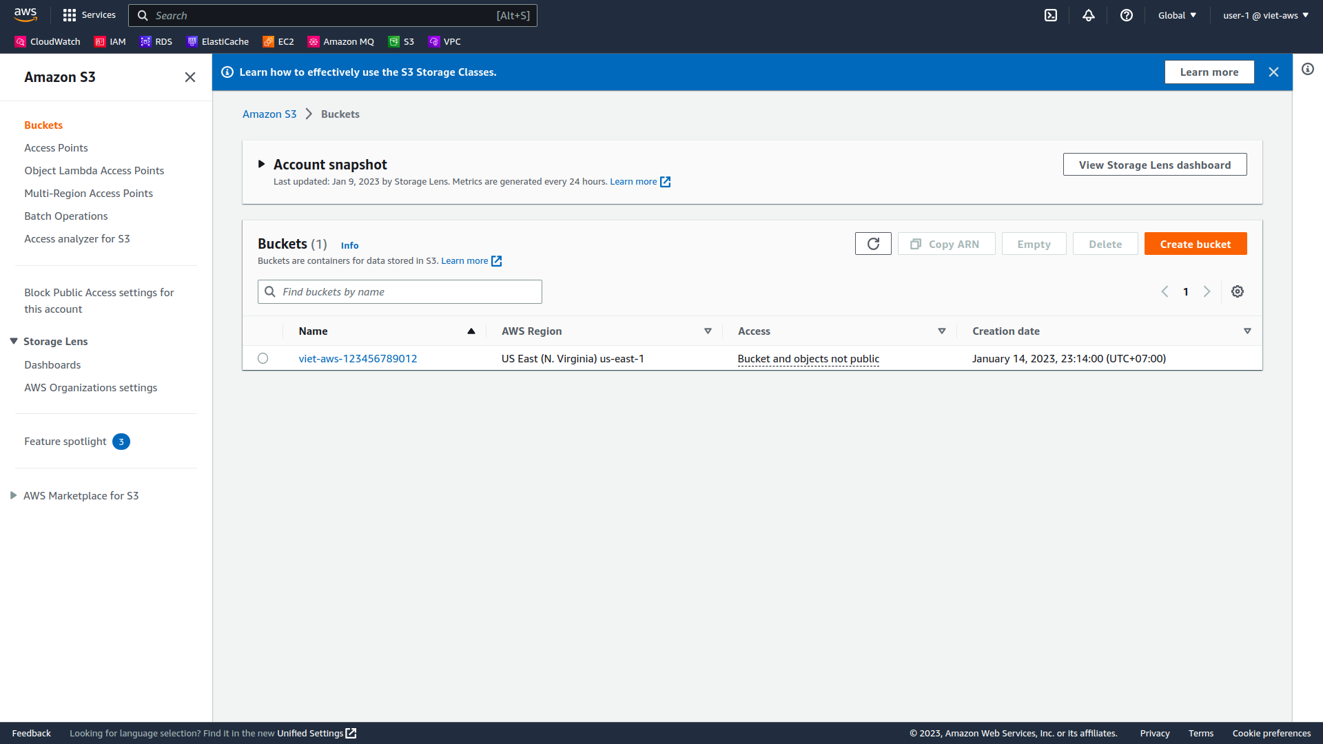Open Batch Operations in sidebar

[x=65, y=216]
